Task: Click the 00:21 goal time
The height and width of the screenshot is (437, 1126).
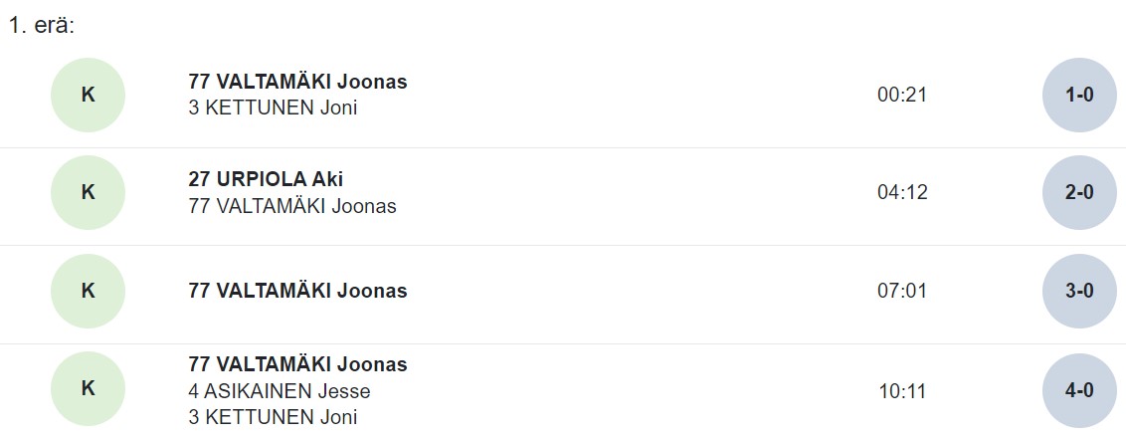Action: [x=902, y=95]
